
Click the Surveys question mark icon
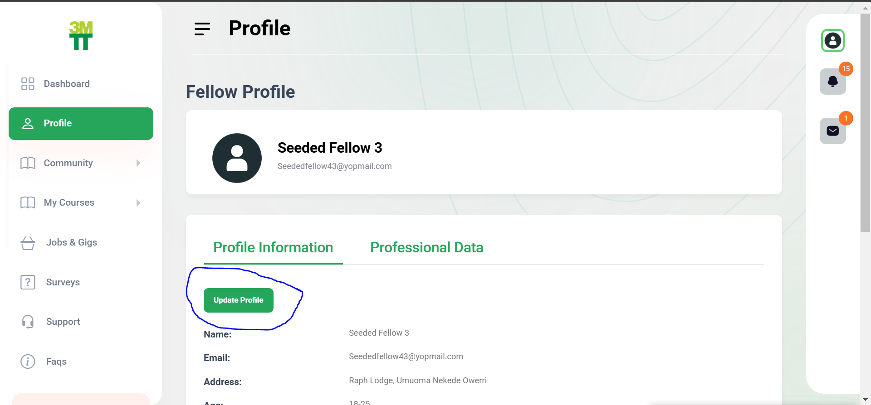tap(28, 282)
